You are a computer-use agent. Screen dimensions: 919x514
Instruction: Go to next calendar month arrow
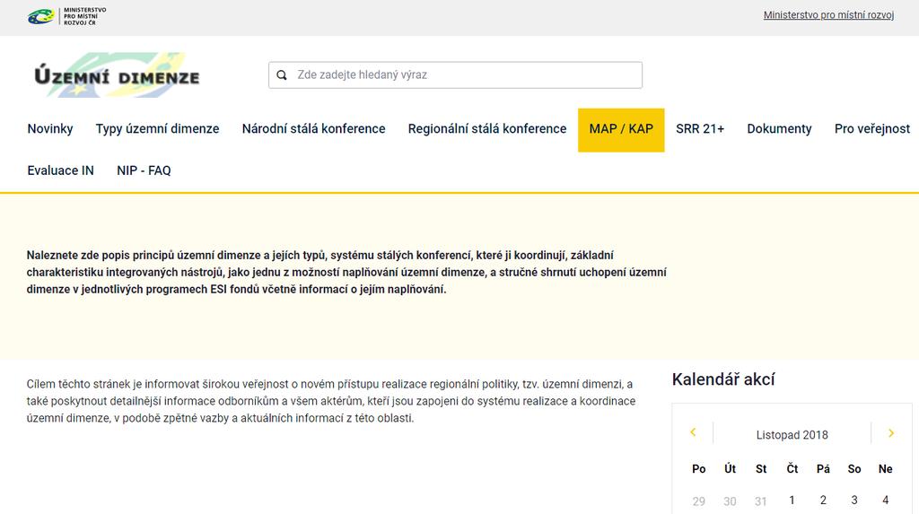coord(891,433)
